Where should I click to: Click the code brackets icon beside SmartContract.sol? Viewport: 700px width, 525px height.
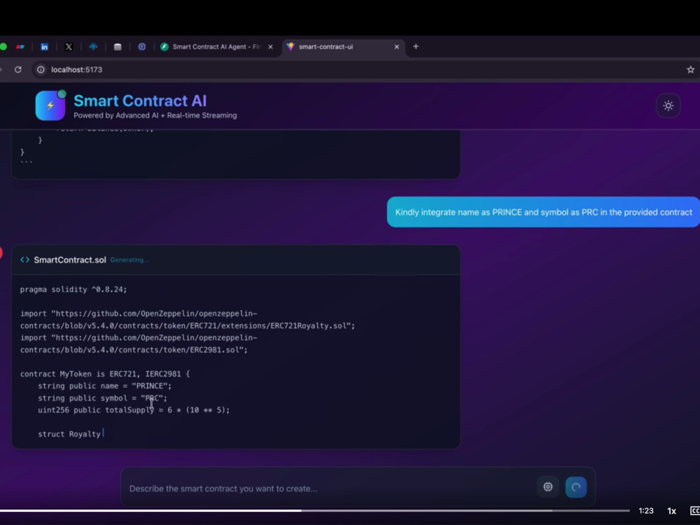25,260
